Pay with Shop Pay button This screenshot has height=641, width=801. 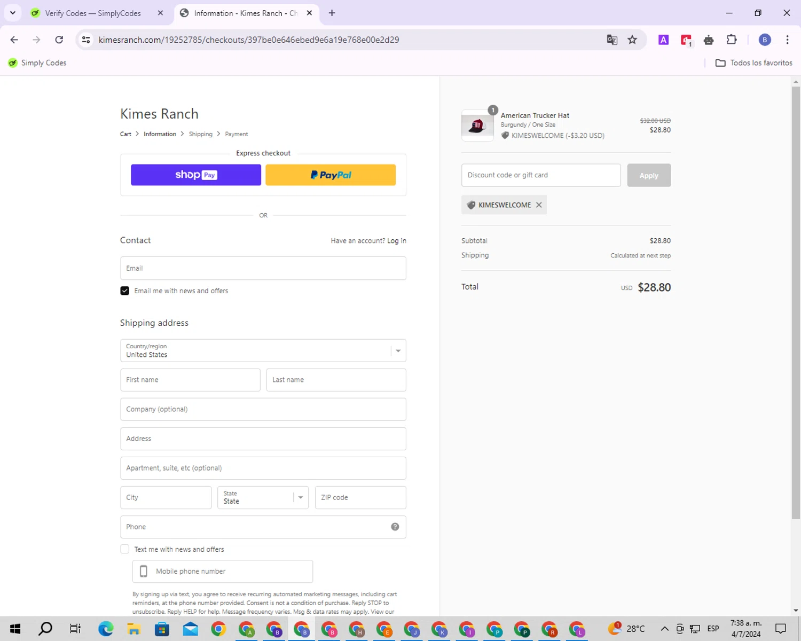(x=196, y=175)
